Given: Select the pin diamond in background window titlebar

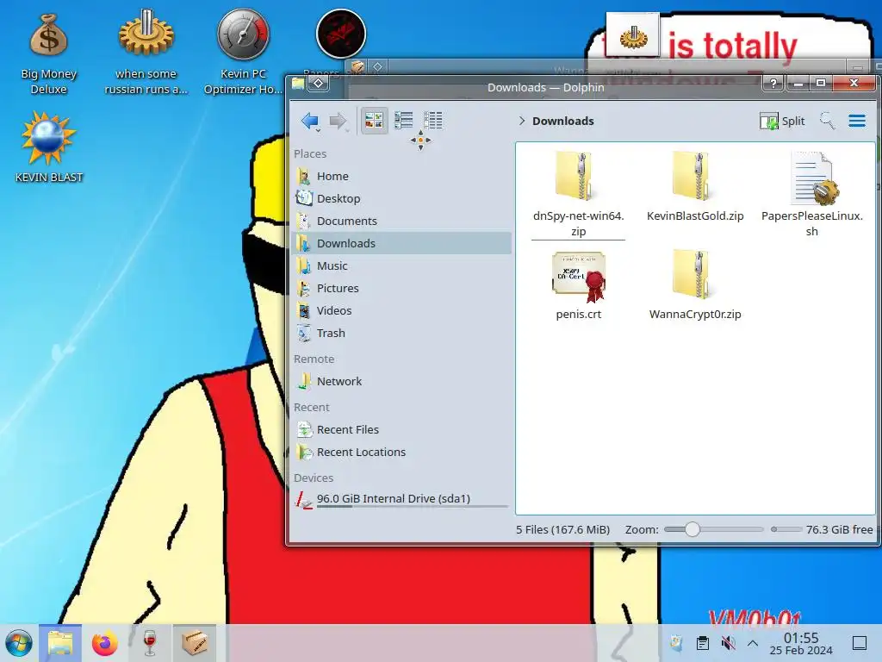Looking at the screenshot, I should pyautogui.click(x=378, y=66).
